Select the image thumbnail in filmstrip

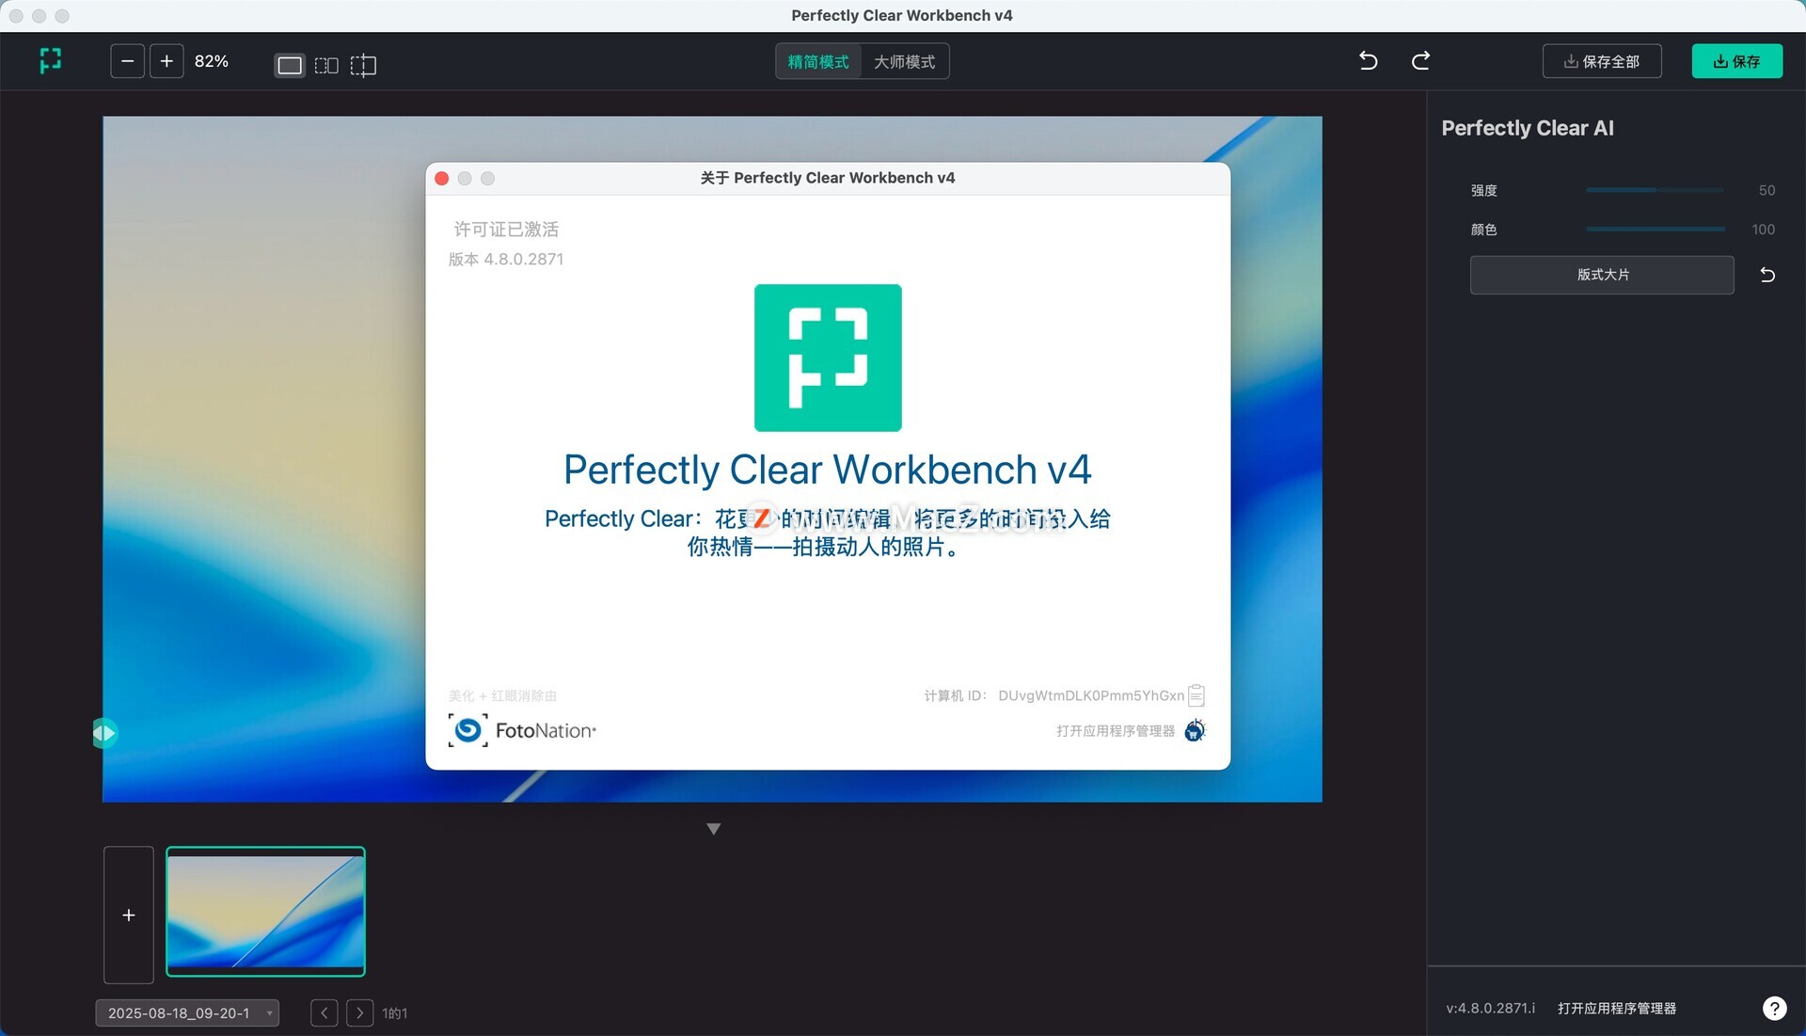point(265,911)
